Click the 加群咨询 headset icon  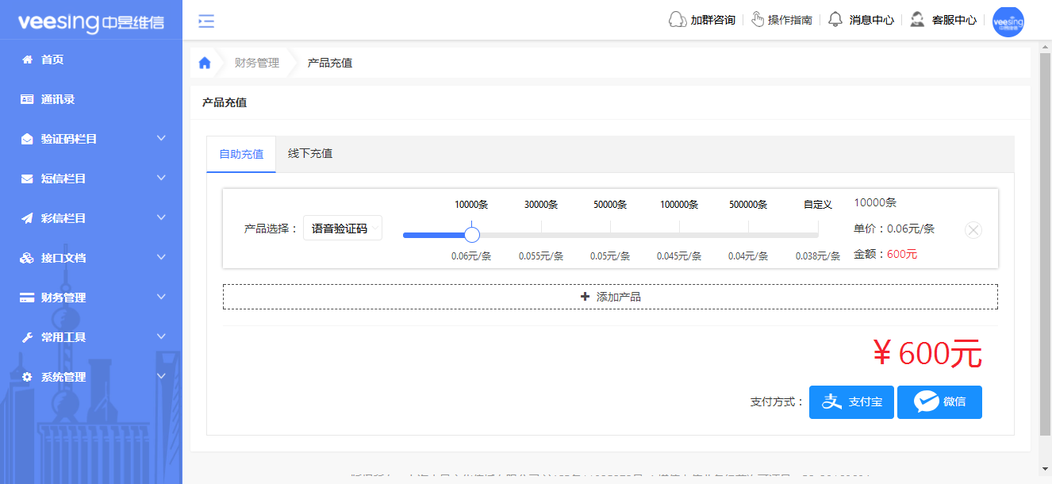pyautogui.click(x=677, y=19)
